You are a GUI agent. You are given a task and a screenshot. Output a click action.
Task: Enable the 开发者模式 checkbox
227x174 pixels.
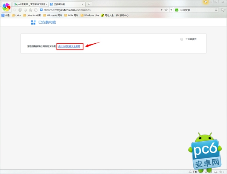coord(182,39)
